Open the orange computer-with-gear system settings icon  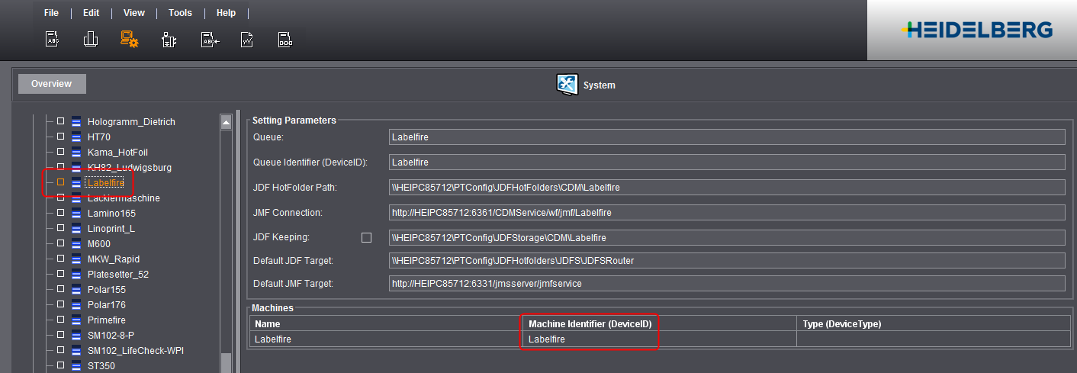point(130,40)
